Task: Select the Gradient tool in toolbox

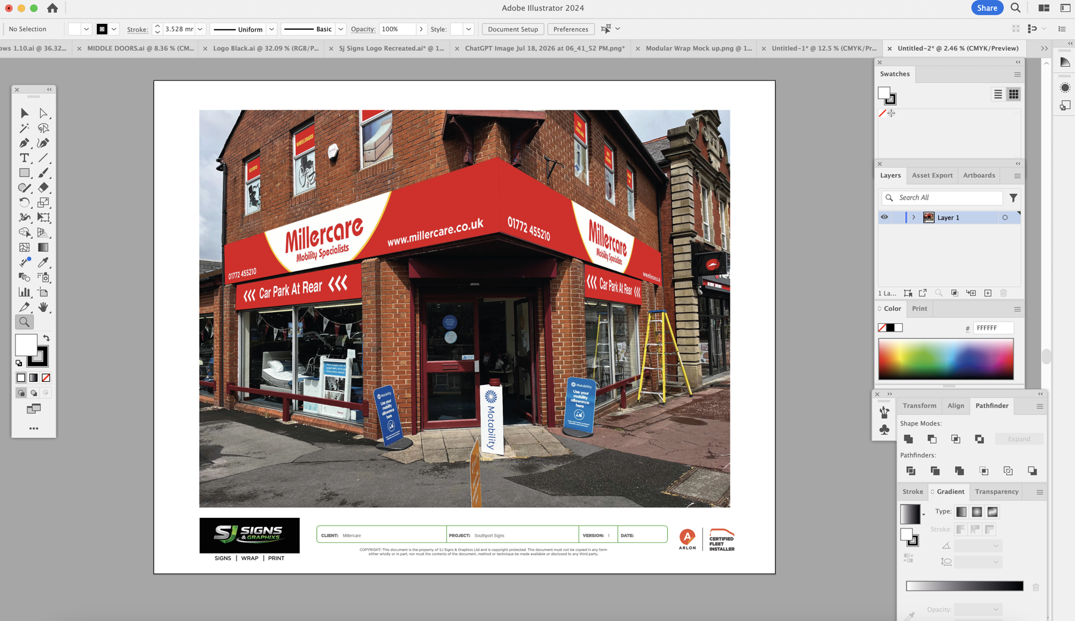Action: coord(43,248)
